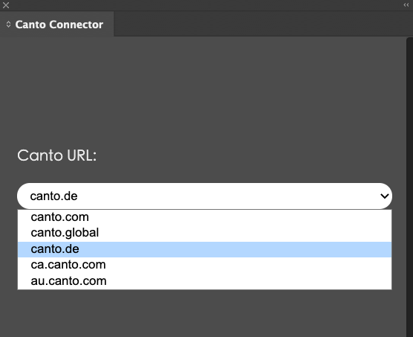The width and height of the screenshot is (413, 337).
Task: Click the Canto URL: label text
Action: point(57,155)
